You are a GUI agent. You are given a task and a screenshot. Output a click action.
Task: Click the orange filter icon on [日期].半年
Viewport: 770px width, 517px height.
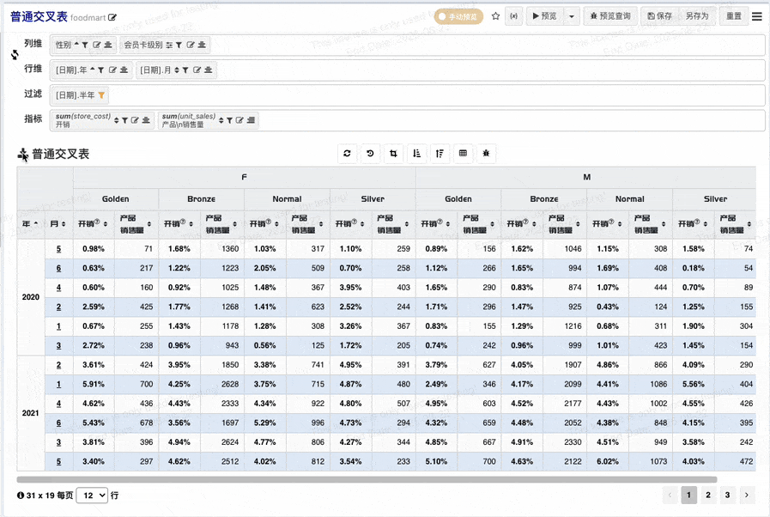point(101,95)
